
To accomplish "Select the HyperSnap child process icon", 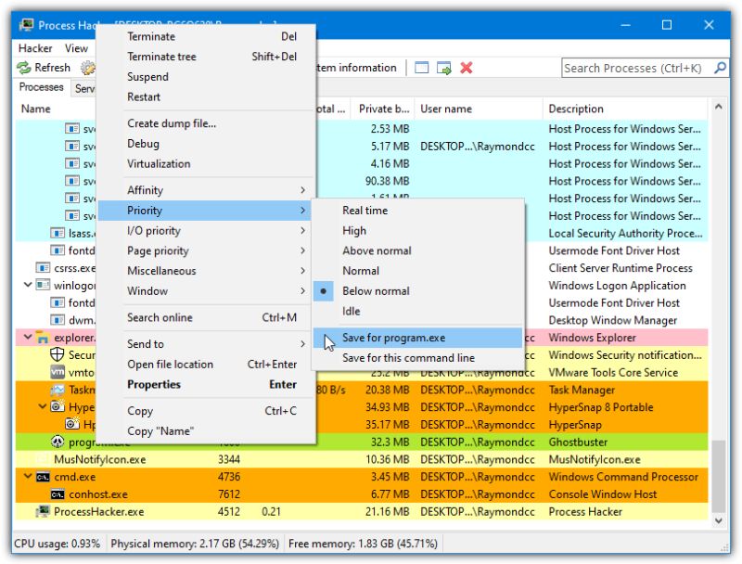I will pos(72,424).
